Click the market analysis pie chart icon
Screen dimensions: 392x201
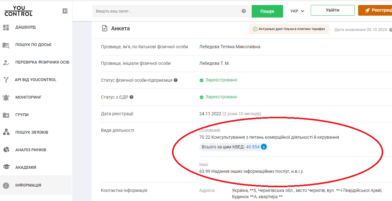[x=6, y=150]
